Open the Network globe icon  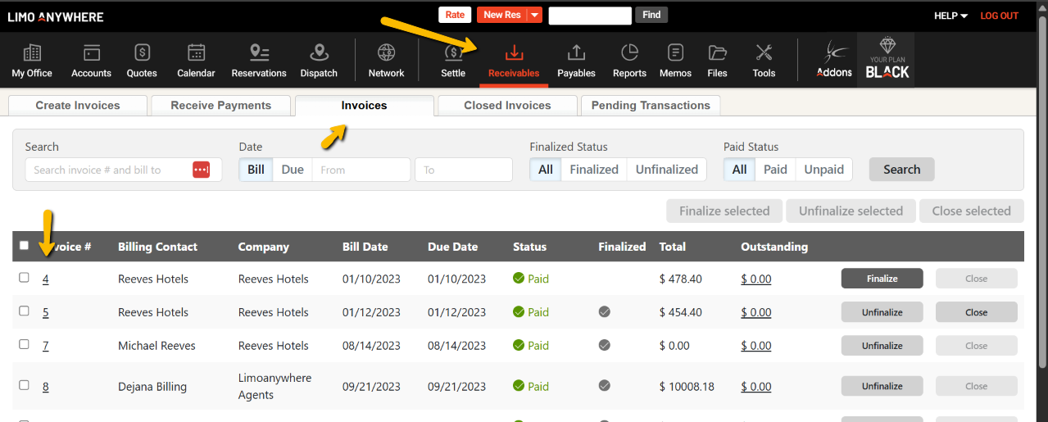(386, 54)
